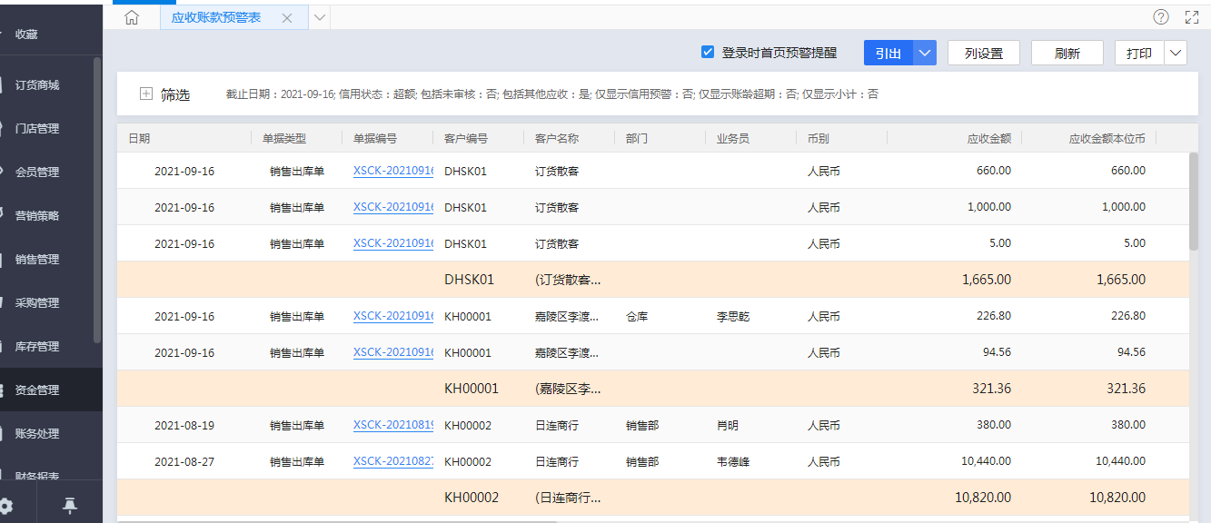Image resolution: width=1211 pixels, height=523 pixels.
Task: Close the 应收账款预警表 tab
Action: (x=287, y=18)
